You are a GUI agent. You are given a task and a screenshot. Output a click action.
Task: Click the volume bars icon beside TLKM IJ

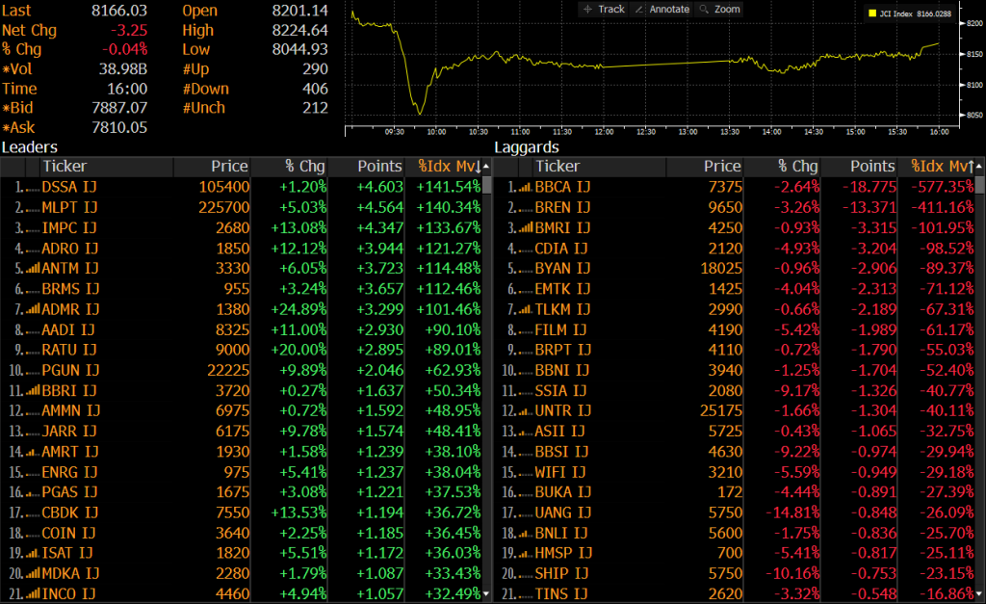pos(525,309)
